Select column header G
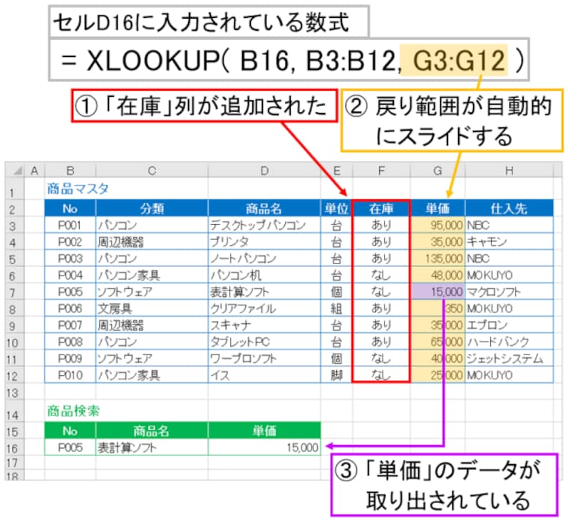Screen dimensions: 570x521 437,170
